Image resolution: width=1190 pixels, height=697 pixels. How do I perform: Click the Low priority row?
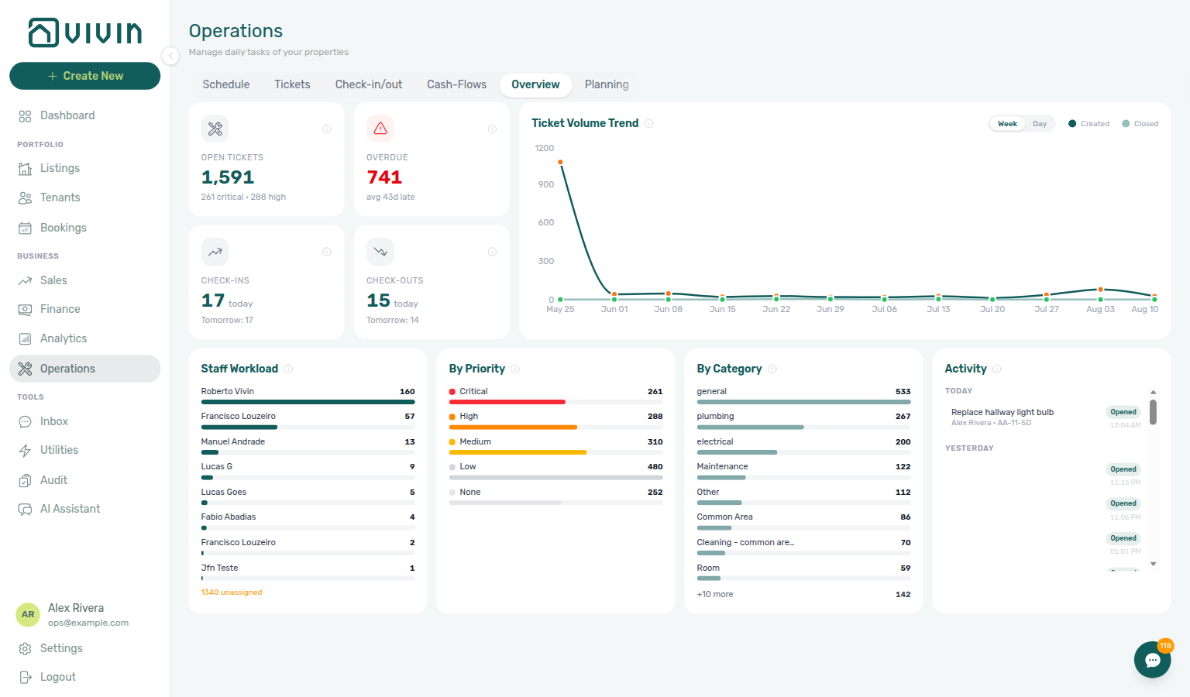pos(556,471)
